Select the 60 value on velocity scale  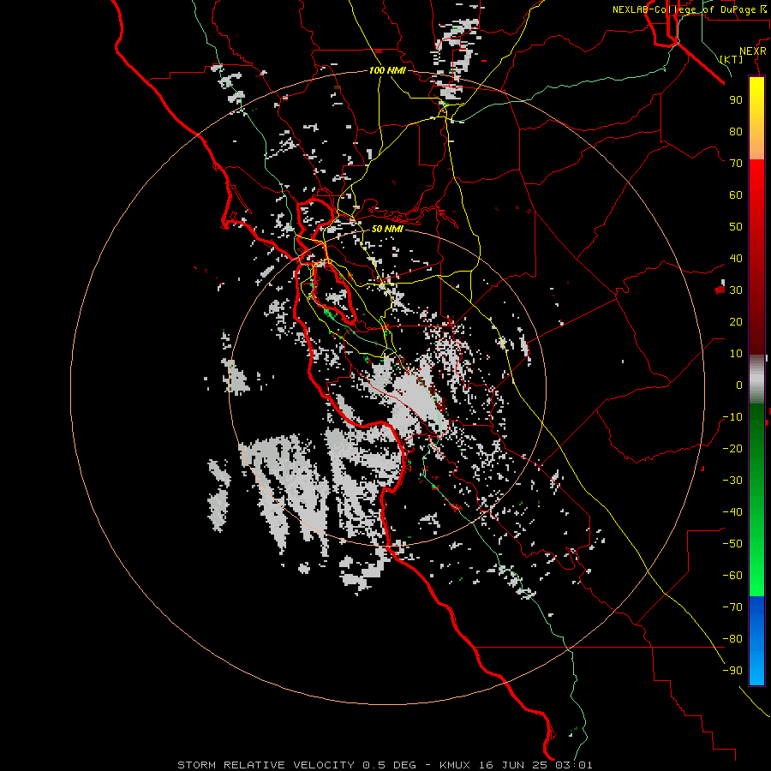(736, 194)
